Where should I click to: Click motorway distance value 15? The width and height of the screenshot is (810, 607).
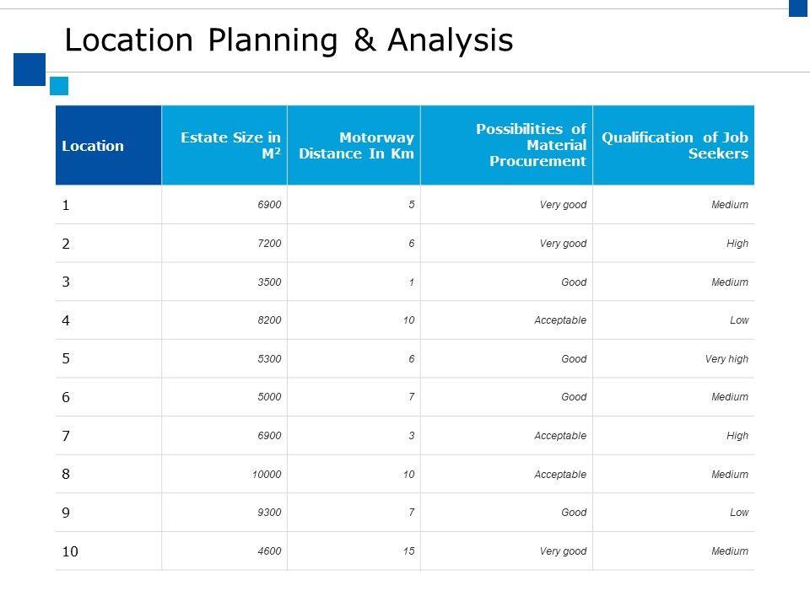[x=408, y=551]
